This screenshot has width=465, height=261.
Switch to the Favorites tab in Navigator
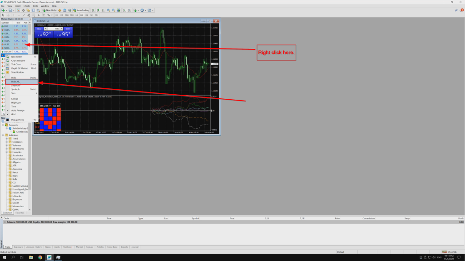(20, 213)
